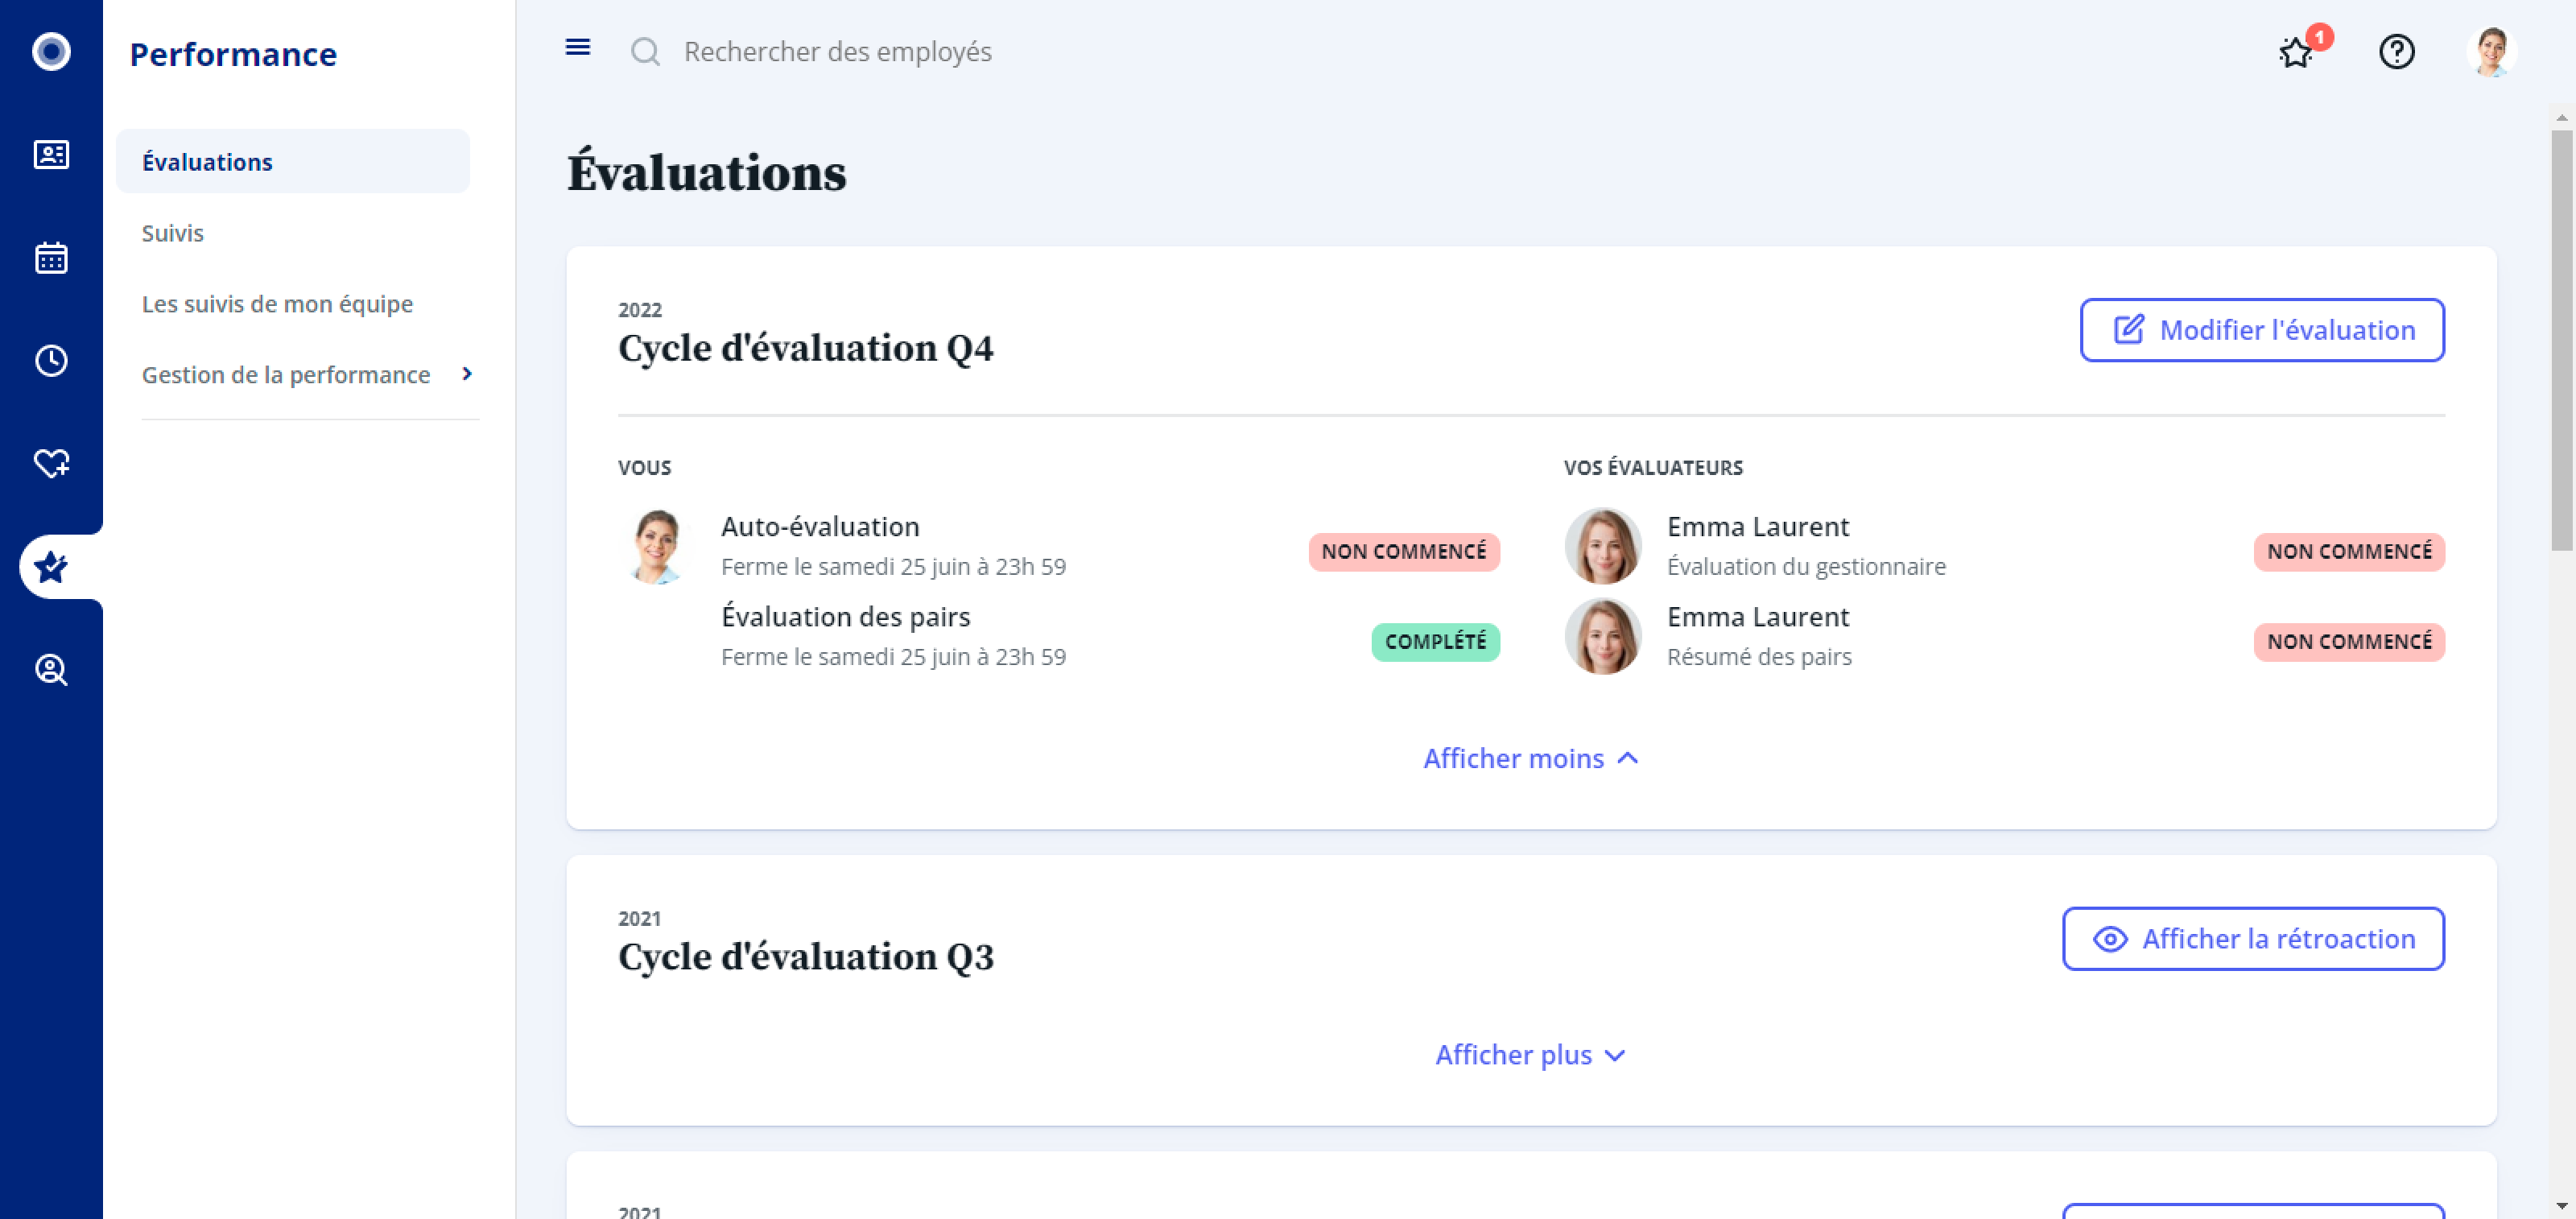Viewport: 2576px width, 1219px height.
Task: Click the Rechercher des employés search field
Action: [837, 52]
